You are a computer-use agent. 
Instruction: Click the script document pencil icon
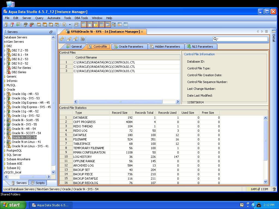[64, 24]
